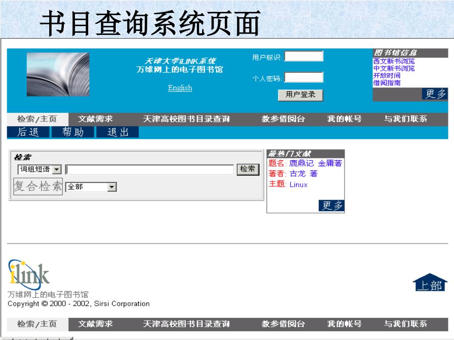Open 借阅指南 link

pyautogui.click(x=387, y=83)
